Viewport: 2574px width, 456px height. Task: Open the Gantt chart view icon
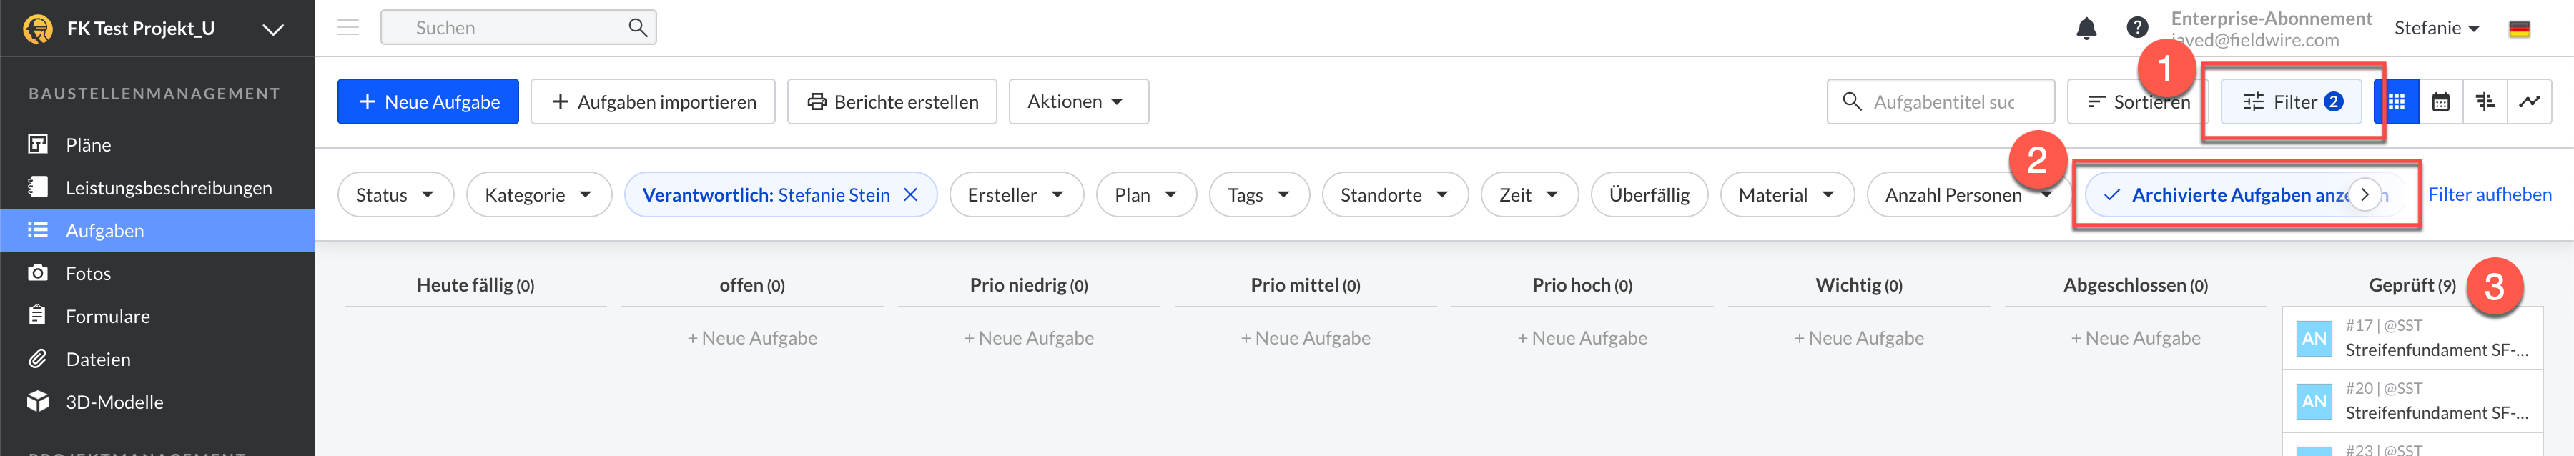click(x=2485, y=101)
